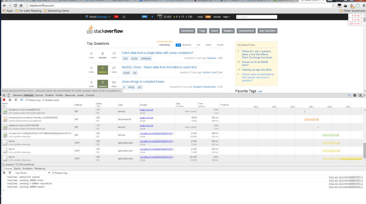Switch to the drawer Rendering tab

tap(40, 168)
